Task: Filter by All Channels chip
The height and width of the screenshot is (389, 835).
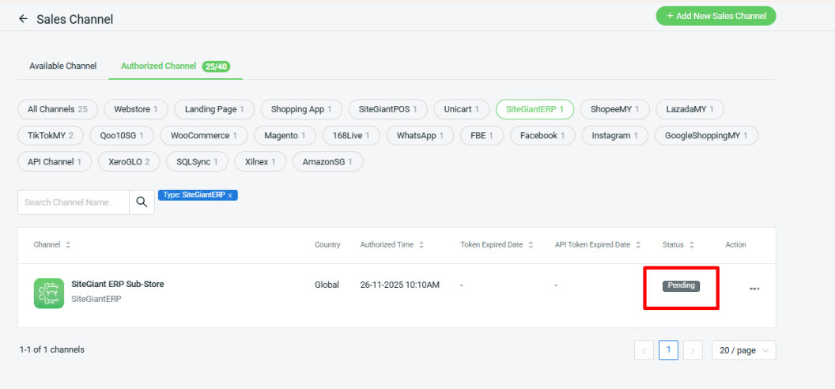Action: (57, 109)
